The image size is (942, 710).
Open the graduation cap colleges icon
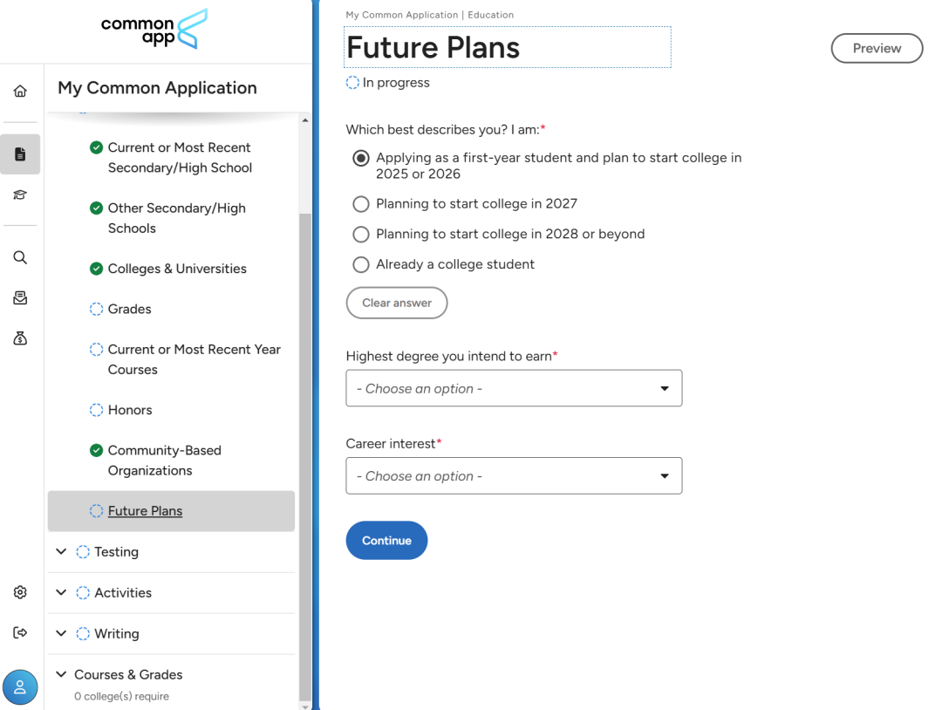(x=20, y=195)
